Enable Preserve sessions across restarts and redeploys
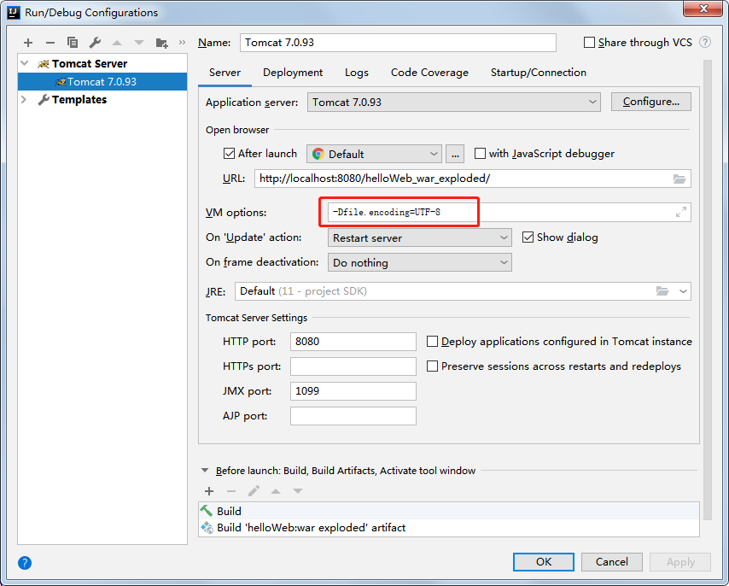The image size is (729, 586). tap(433, 366)
